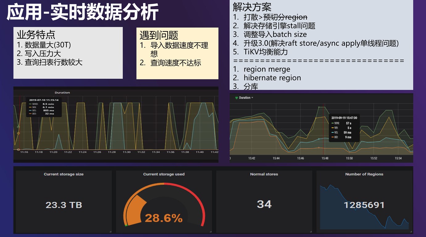This screenshot has height=237, width=426.
Task: Click the 28.6% storage used gauge
Action: coord(164,204)
